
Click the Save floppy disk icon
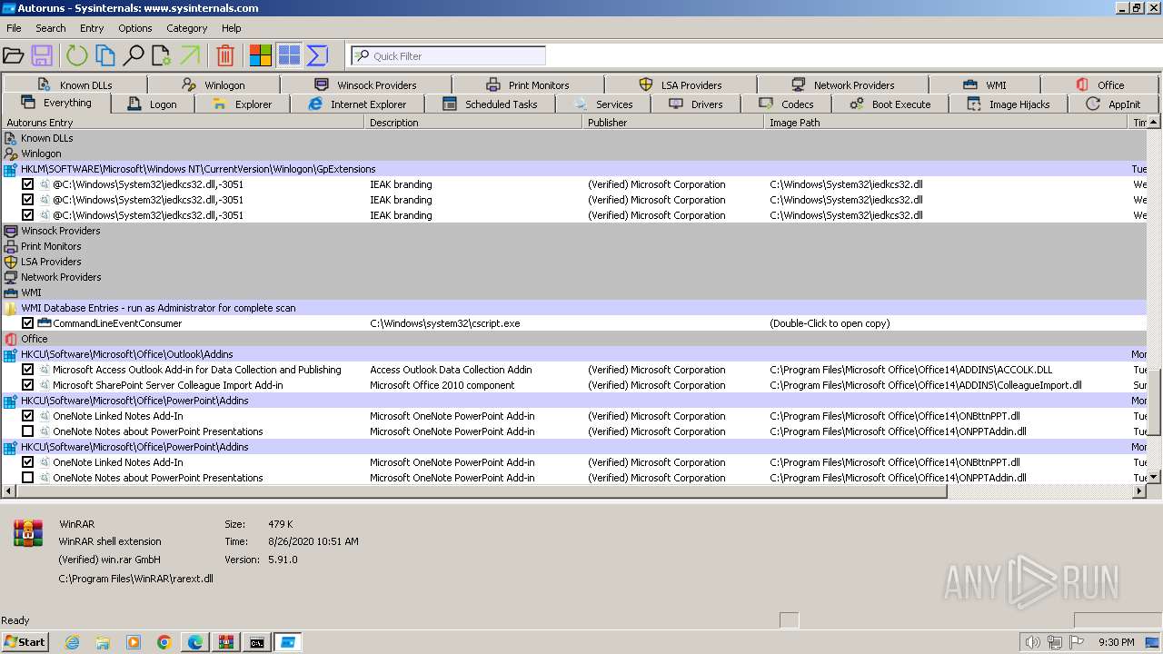pos(42,56)
